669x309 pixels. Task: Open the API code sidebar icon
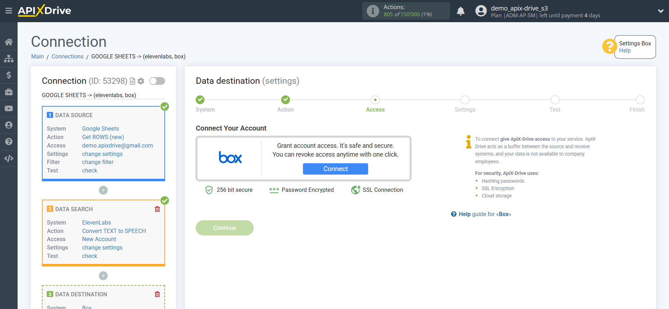[9, 158]
